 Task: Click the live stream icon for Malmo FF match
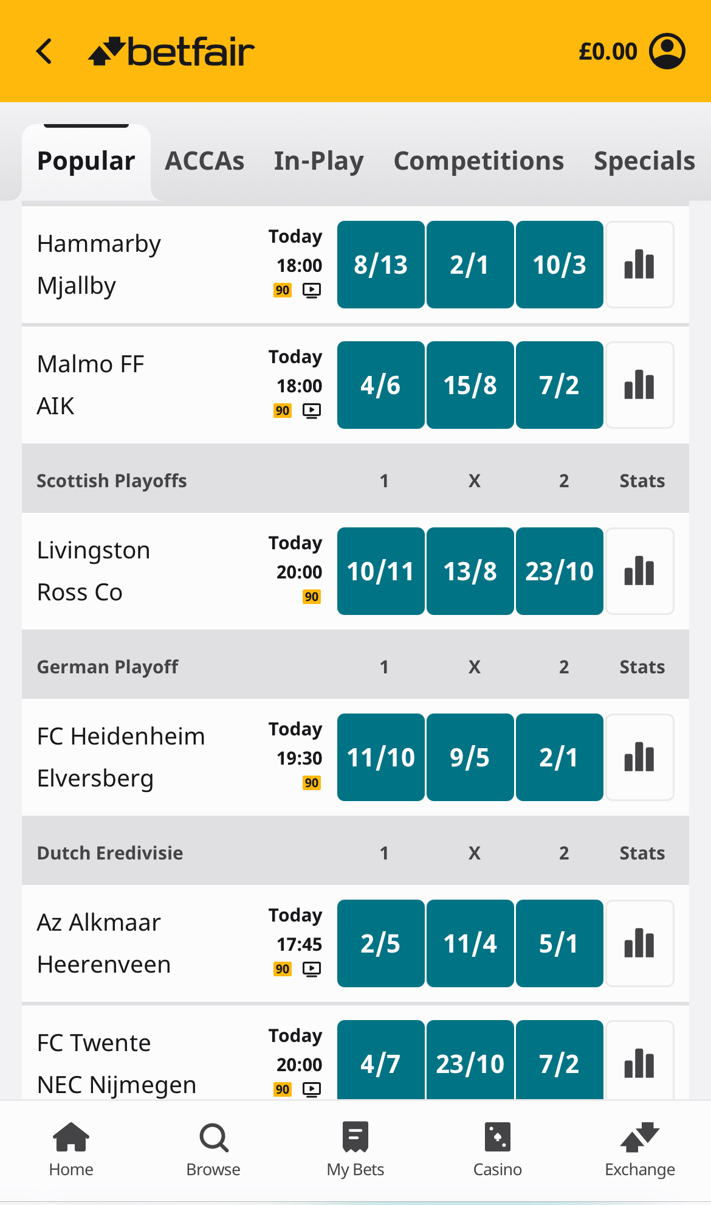click(312, 411)
